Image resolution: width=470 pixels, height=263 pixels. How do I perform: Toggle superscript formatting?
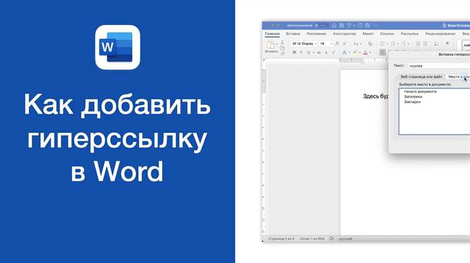333,52
